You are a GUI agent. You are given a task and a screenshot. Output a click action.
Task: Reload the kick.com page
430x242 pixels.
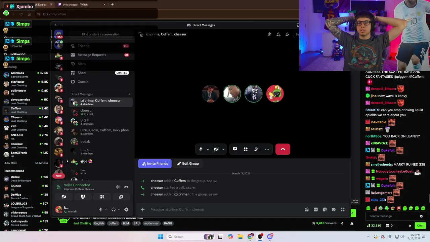(x=21, y=14)
